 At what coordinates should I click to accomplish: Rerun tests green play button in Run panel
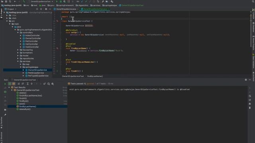click(x=5, y=84)
